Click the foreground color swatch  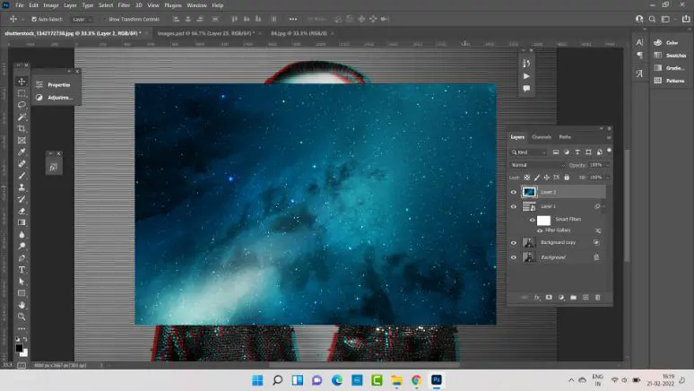[x=21, y=347]
